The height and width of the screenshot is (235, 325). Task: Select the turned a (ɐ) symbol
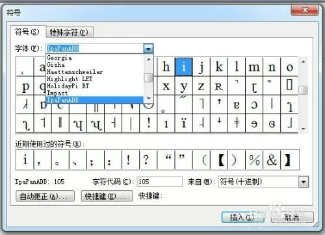click(x=237, y=105)
